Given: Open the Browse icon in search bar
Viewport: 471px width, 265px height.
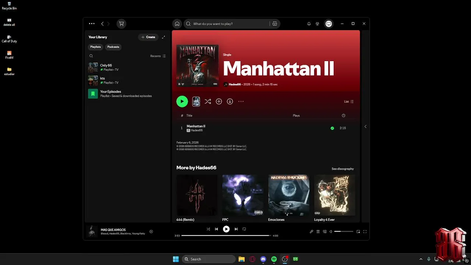Looking at the screenshot, I should [275, 24].
